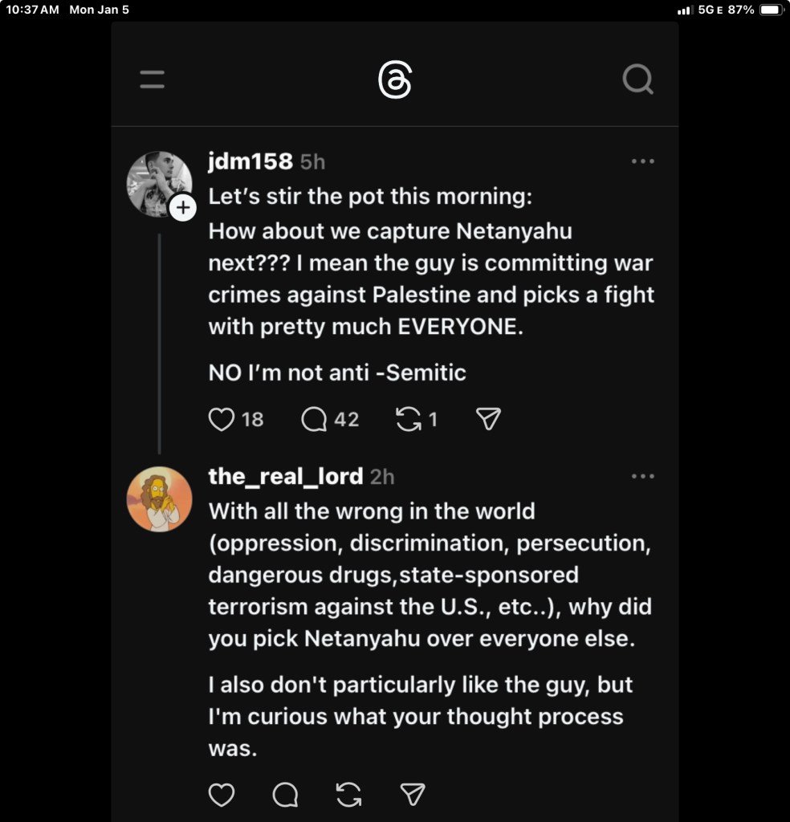Open more options for jdm158's post
Screen dimensions: 790x822
(642, 161)
